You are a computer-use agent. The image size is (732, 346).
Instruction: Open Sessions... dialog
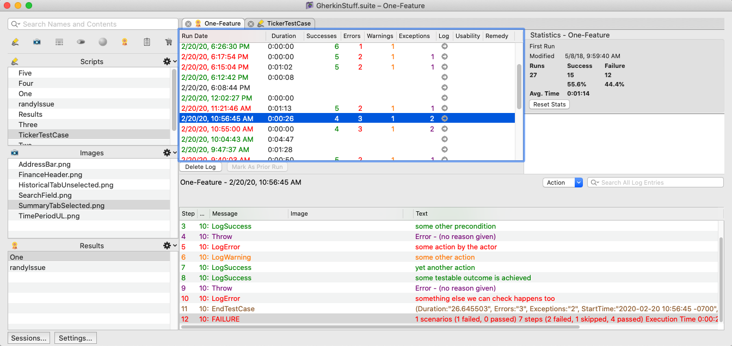tap(29, 338)
